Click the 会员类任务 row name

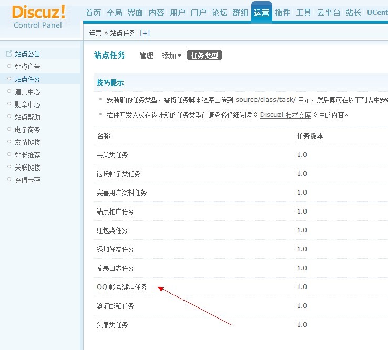point(112,155)
